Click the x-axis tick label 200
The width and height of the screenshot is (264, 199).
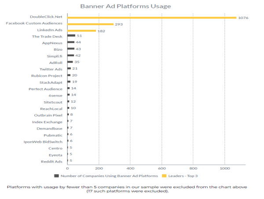coord(99,168)
